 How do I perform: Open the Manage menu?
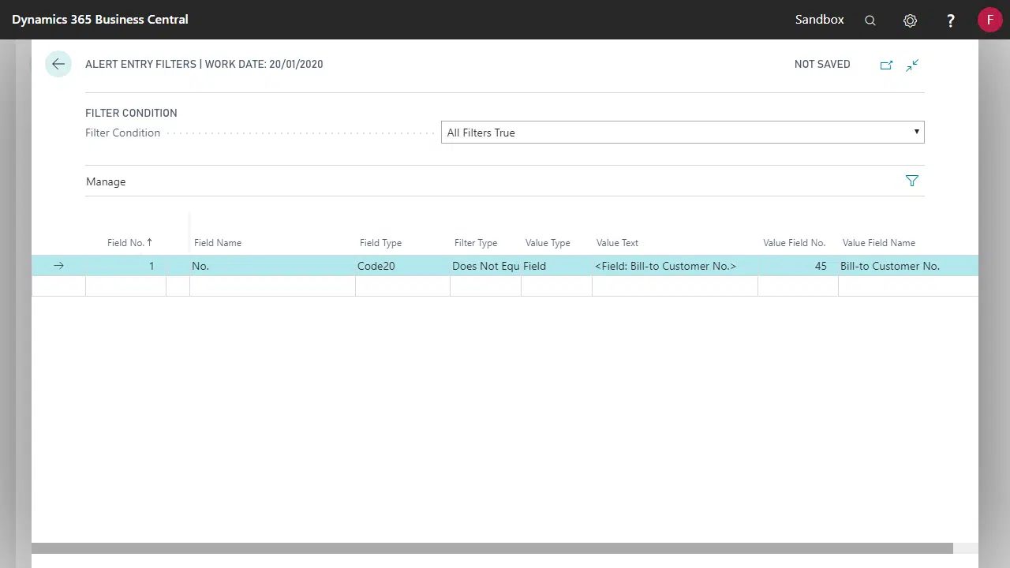(106, 181)
